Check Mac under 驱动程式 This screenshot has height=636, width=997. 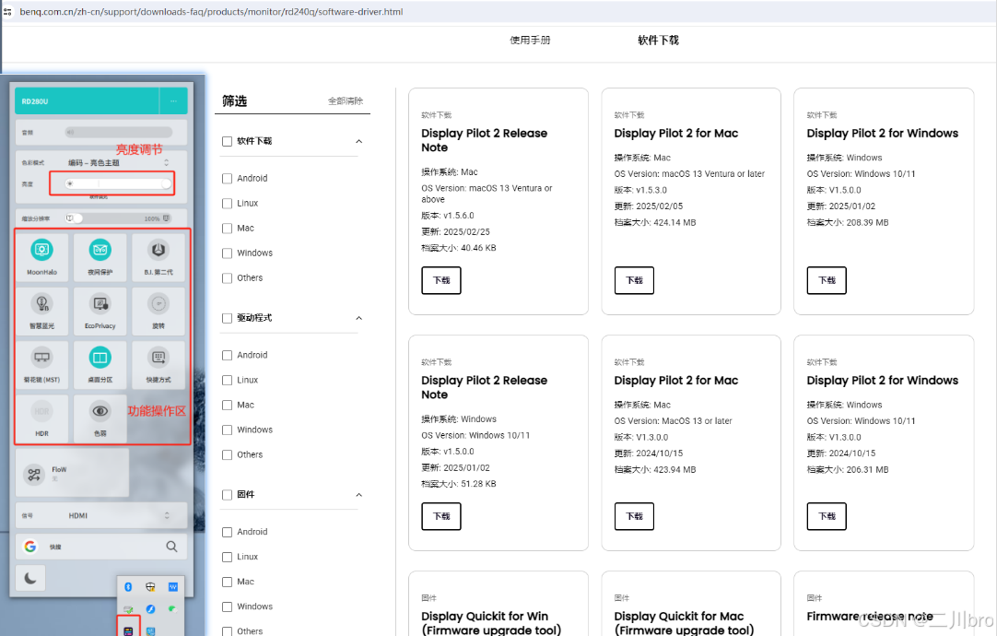227,406
